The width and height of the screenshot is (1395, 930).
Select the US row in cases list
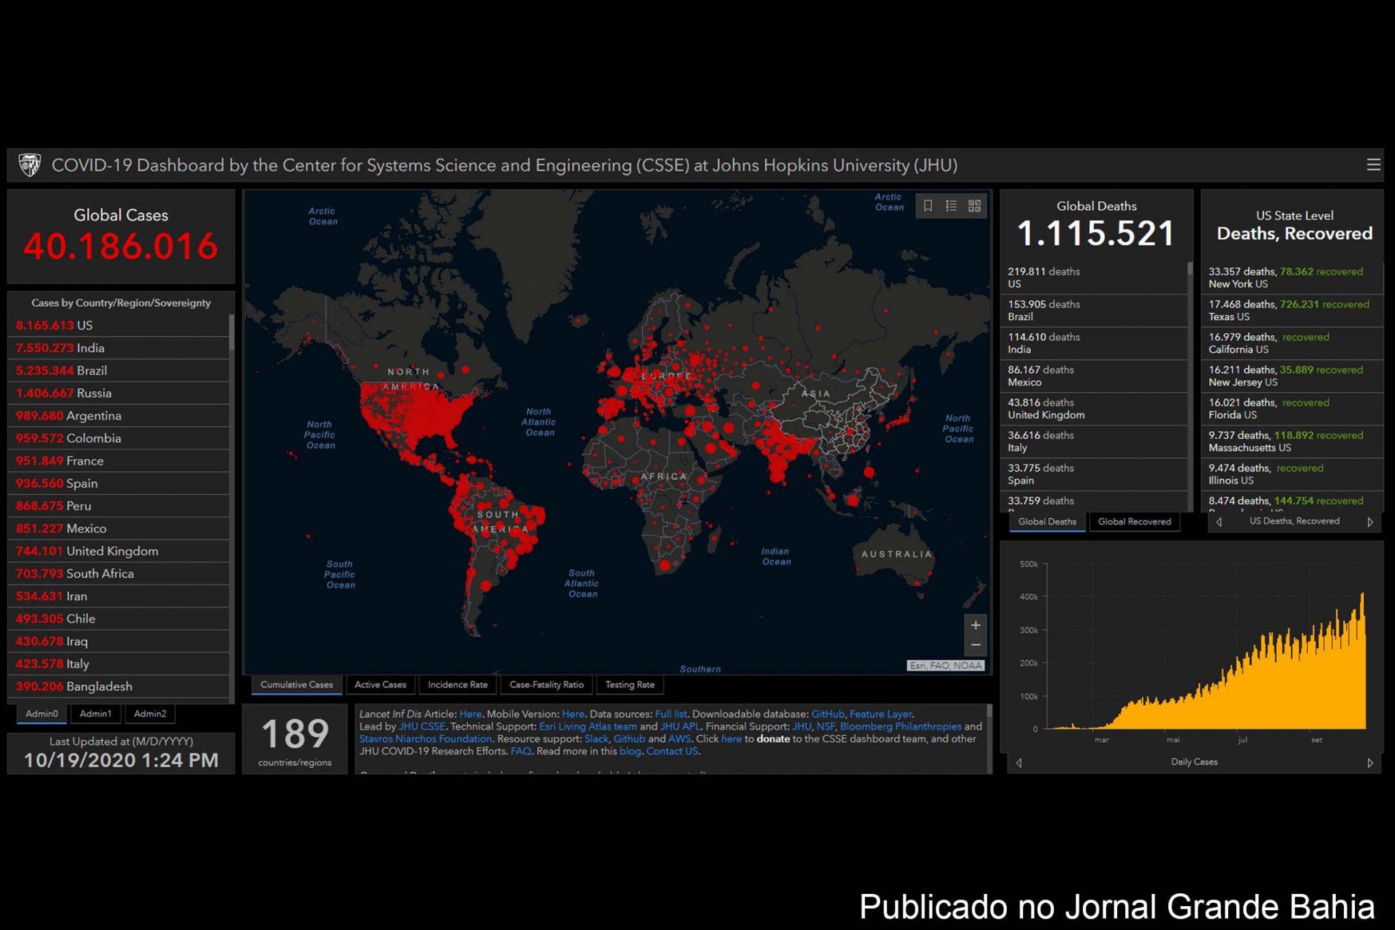[x=119, y=325]
